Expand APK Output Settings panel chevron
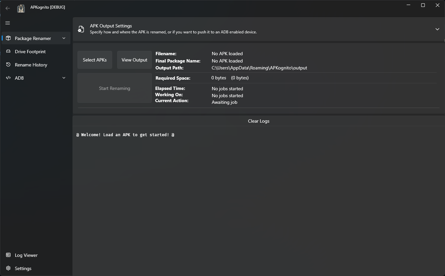 pyautogui.click(x=437, y=29)
